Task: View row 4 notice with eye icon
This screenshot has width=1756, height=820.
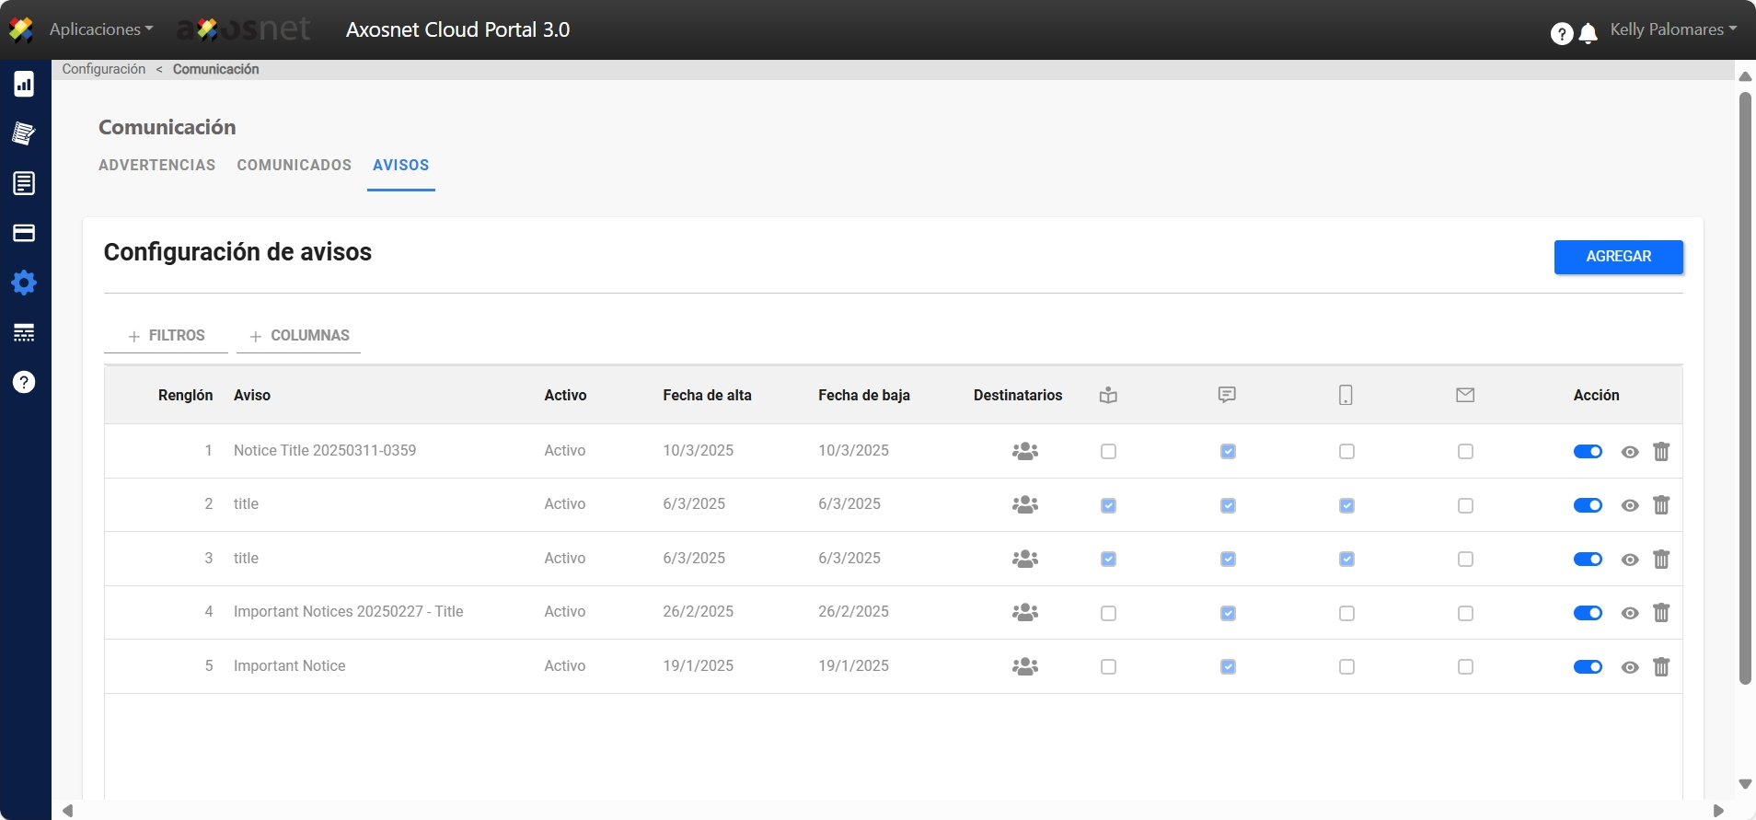Action: [x=1629, y=613]
